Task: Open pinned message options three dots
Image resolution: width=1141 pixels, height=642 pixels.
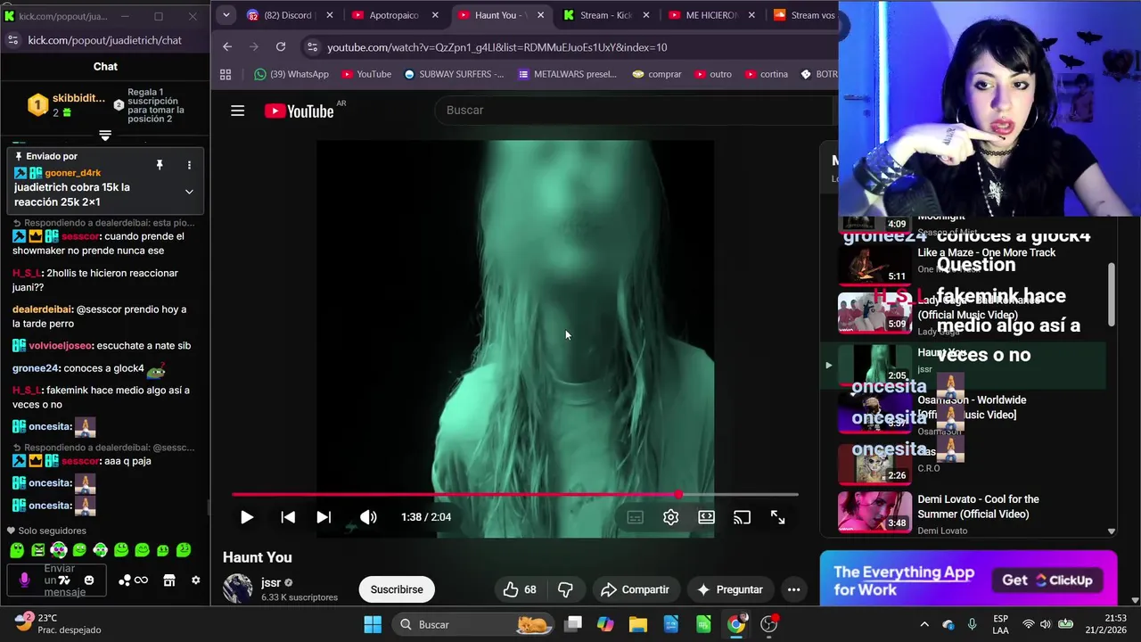Action: point(189,165)
